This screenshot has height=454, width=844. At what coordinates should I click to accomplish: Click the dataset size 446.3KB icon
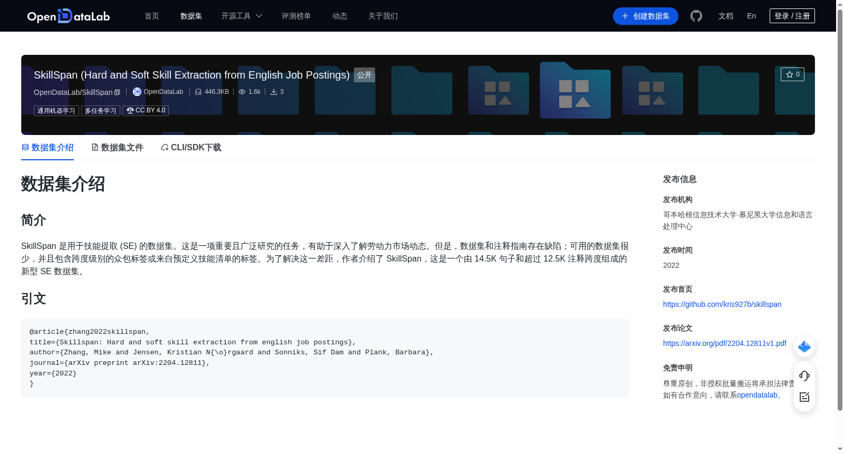(x=198, y=92)
